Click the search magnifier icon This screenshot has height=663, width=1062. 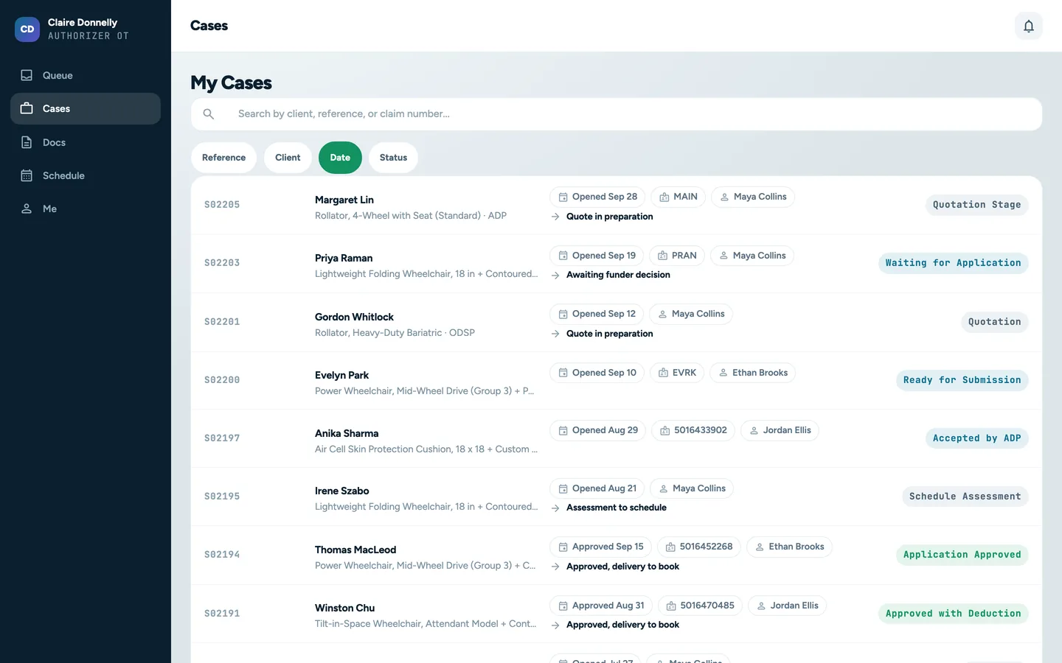(209, 114)
